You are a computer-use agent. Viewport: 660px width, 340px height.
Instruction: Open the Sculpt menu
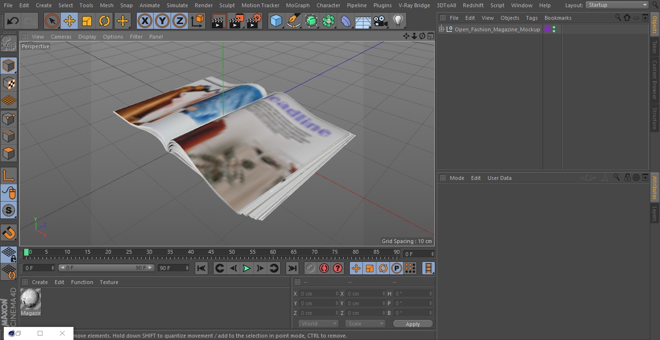pyautogui.click(x=227, y=5)
